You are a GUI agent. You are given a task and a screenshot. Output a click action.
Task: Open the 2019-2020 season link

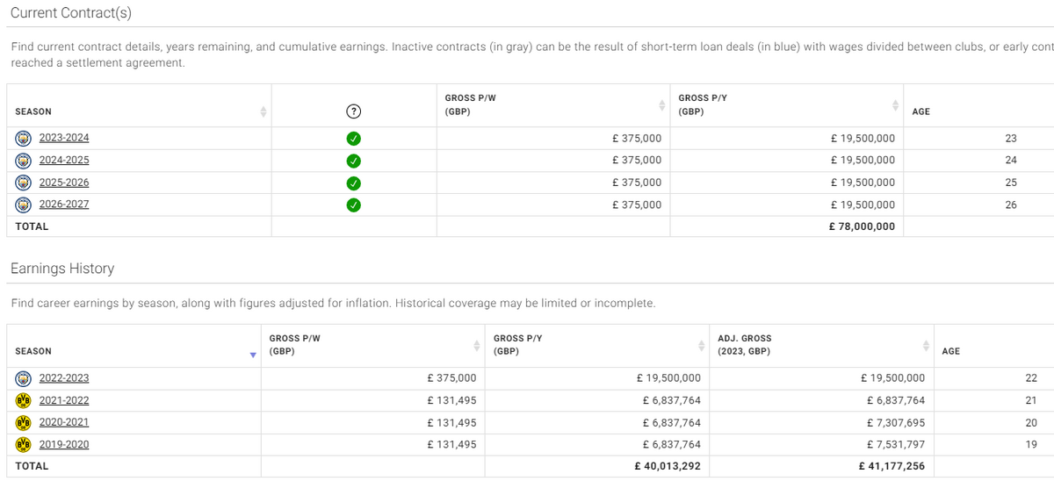[x=64, y=444]
